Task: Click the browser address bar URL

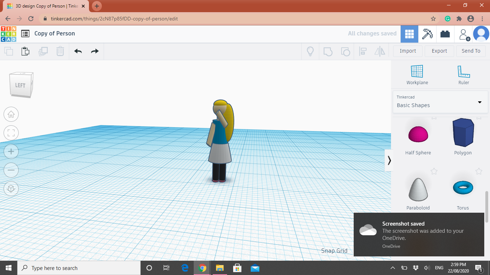Action: (114, 19)
